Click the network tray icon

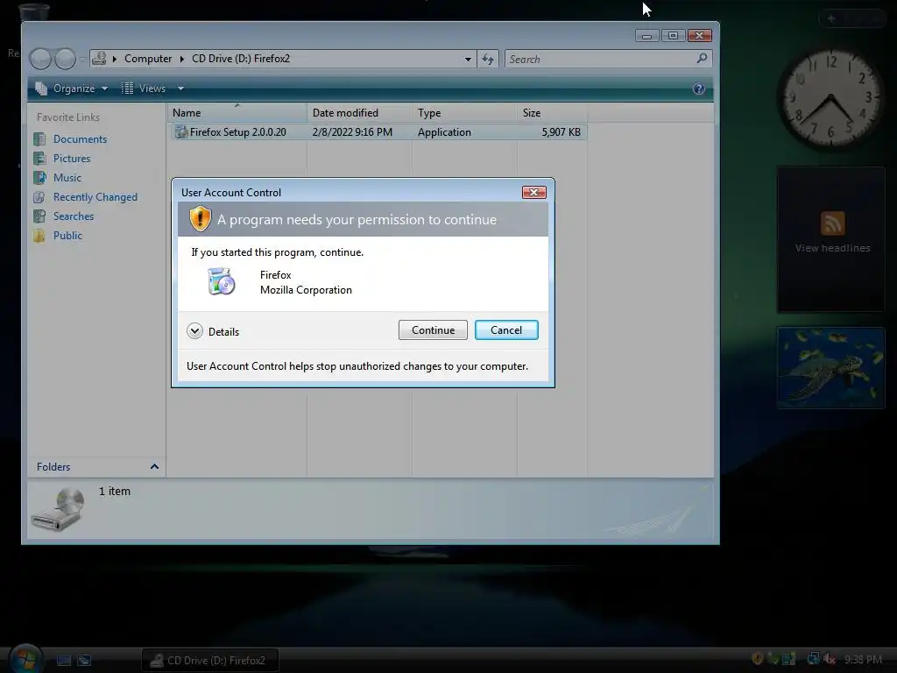pyautogui.click(x=813, y=659)
